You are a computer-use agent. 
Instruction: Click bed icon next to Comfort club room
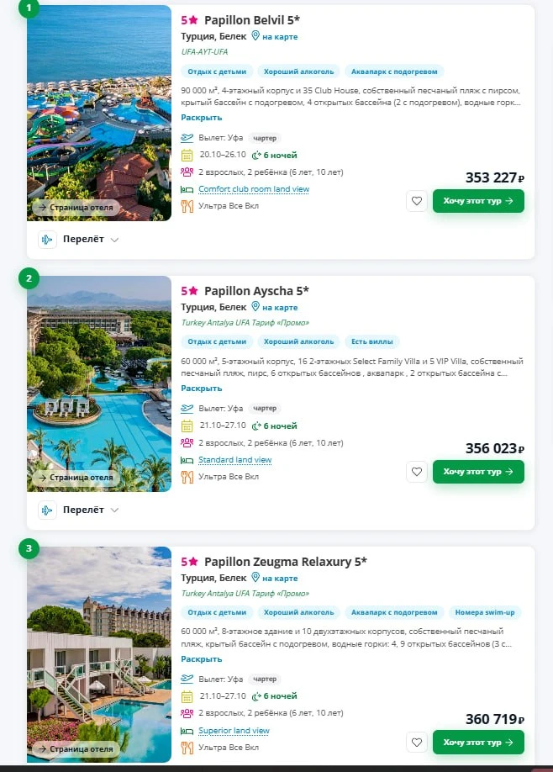click(x=187, y=189)
